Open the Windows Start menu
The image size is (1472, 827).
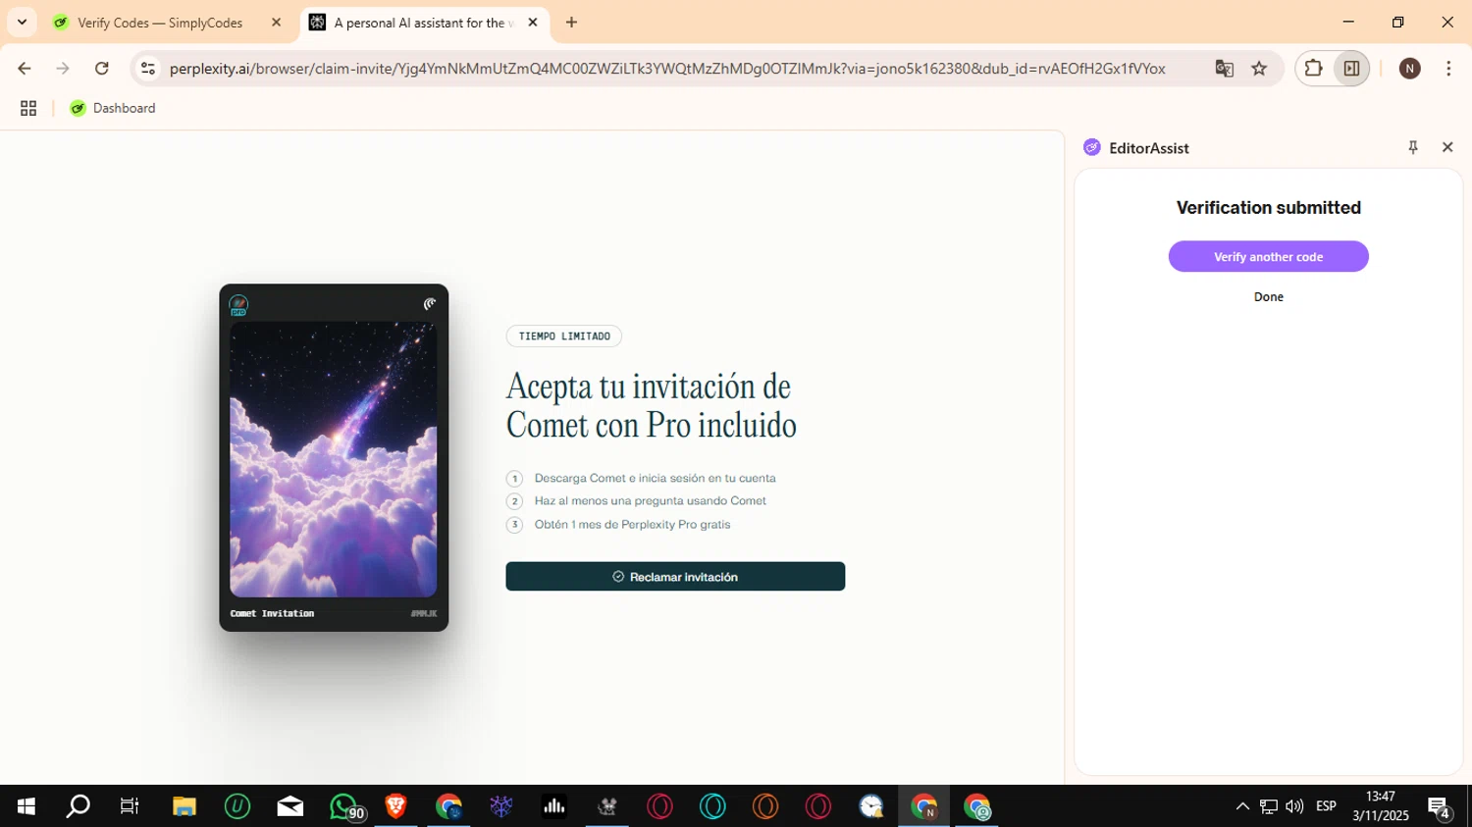point(26,806)
